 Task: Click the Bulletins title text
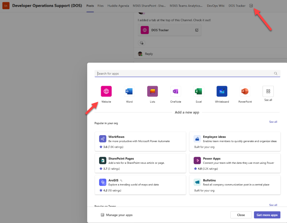(x=209, y=180)
